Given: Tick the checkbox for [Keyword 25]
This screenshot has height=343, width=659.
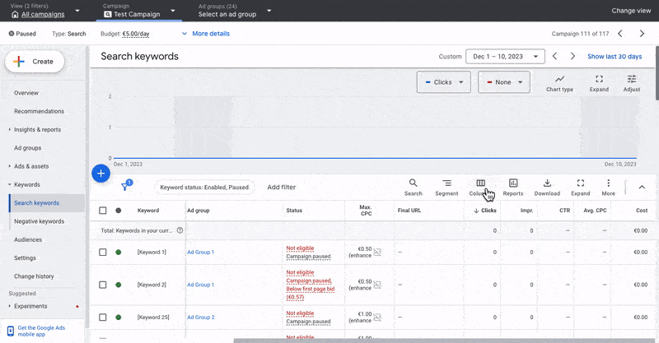Looking at the screenshot, I should click(x=102, y=318).
